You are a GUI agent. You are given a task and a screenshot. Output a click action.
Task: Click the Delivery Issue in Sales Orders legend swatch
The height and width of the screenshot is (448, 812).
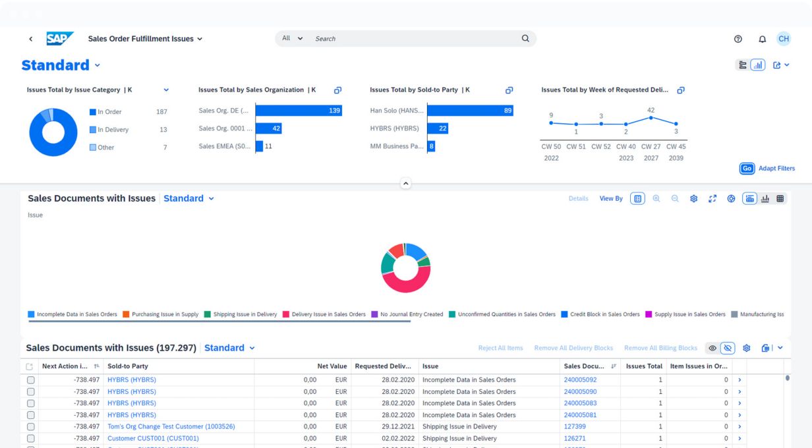pos(287,314)
